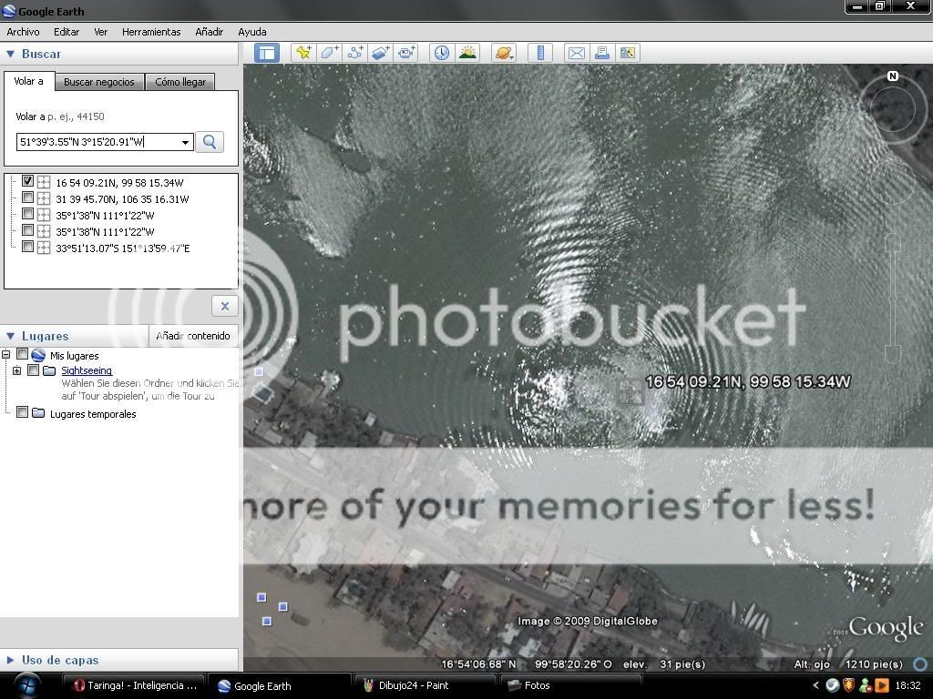Click the result icon for 33°51'13.07"S
Screen dimensions: 933x699
[x=44, y=248]
